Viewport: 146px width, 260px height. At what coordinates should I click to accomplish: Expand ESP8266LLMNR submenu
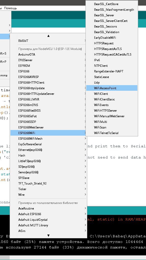pyautogui.click(x=48, y=99)
